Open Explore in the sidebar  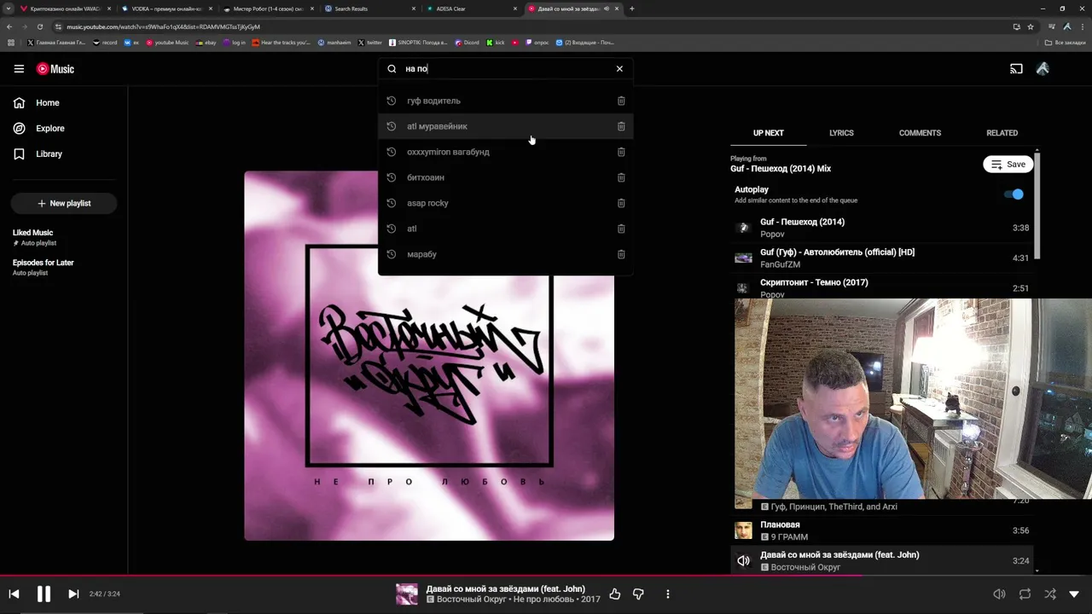pyautogui.click(x=64, y=129)
